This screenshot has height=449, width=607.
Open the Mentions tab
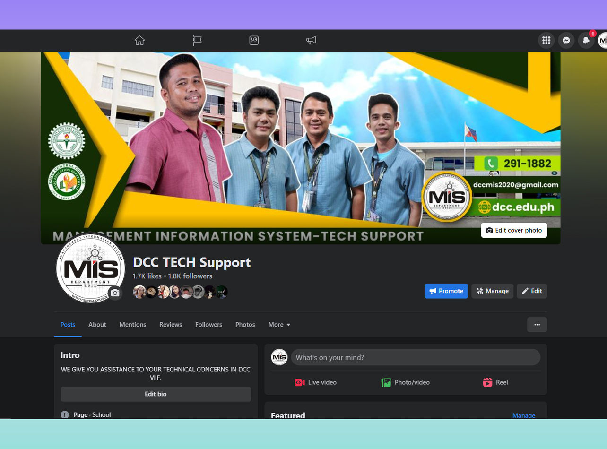133,325
